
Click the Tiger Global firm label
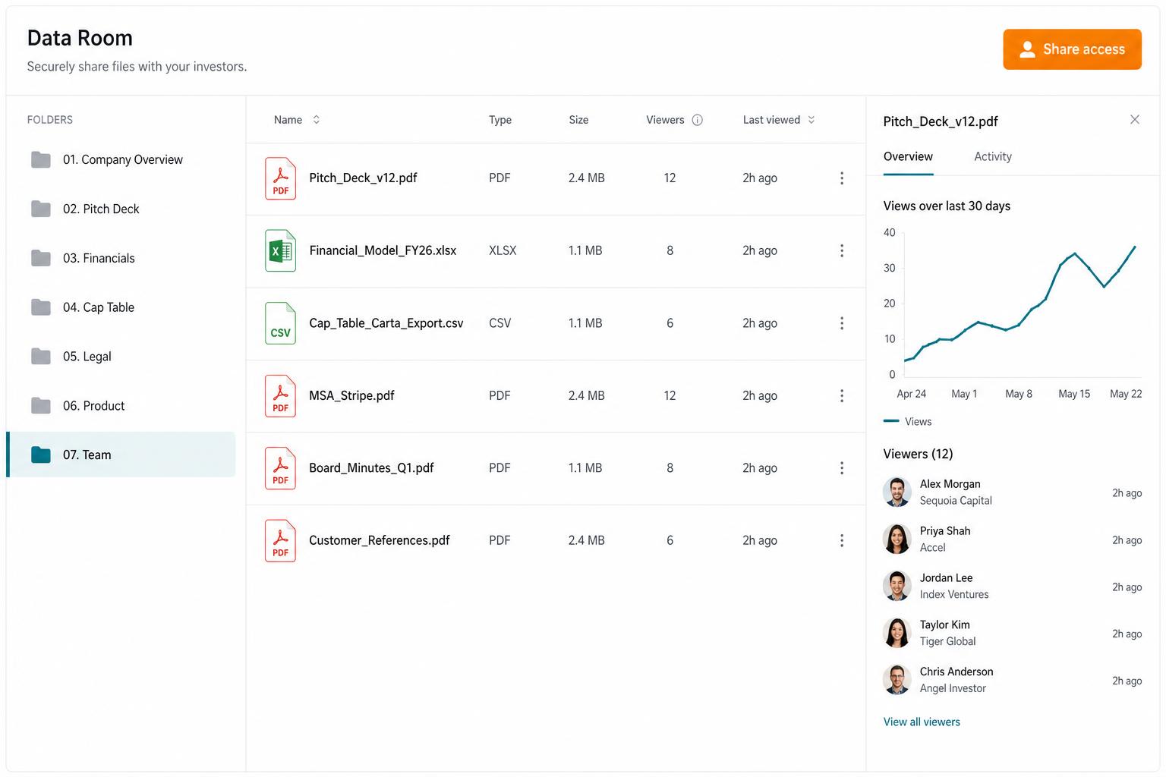coord(947,642)
